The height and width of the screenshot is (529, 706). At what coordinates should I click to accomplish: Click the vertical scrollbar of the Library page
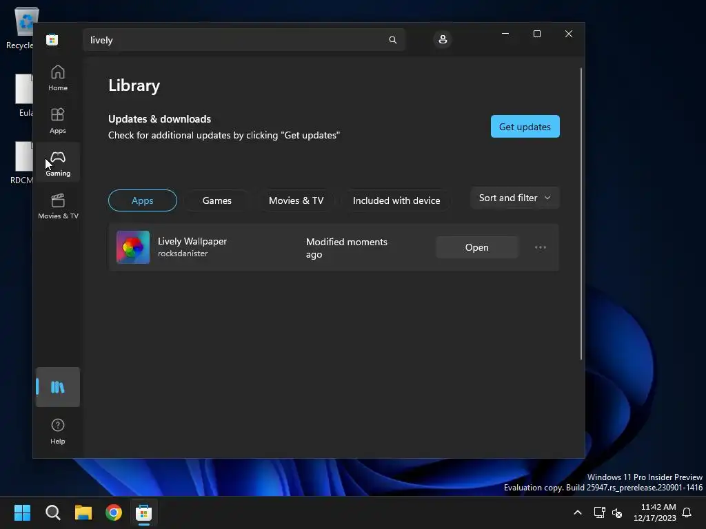tap(581, 214)
